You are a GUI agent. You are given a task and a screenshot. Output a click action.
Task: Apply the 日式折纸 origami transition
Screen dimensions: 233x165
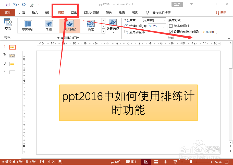(x=70, y=26)
